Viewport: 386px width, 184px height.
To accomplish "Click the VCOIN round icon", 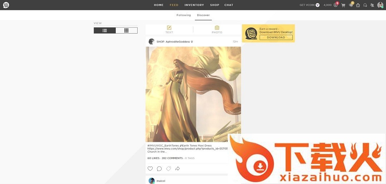I will [x=318, y=5].
